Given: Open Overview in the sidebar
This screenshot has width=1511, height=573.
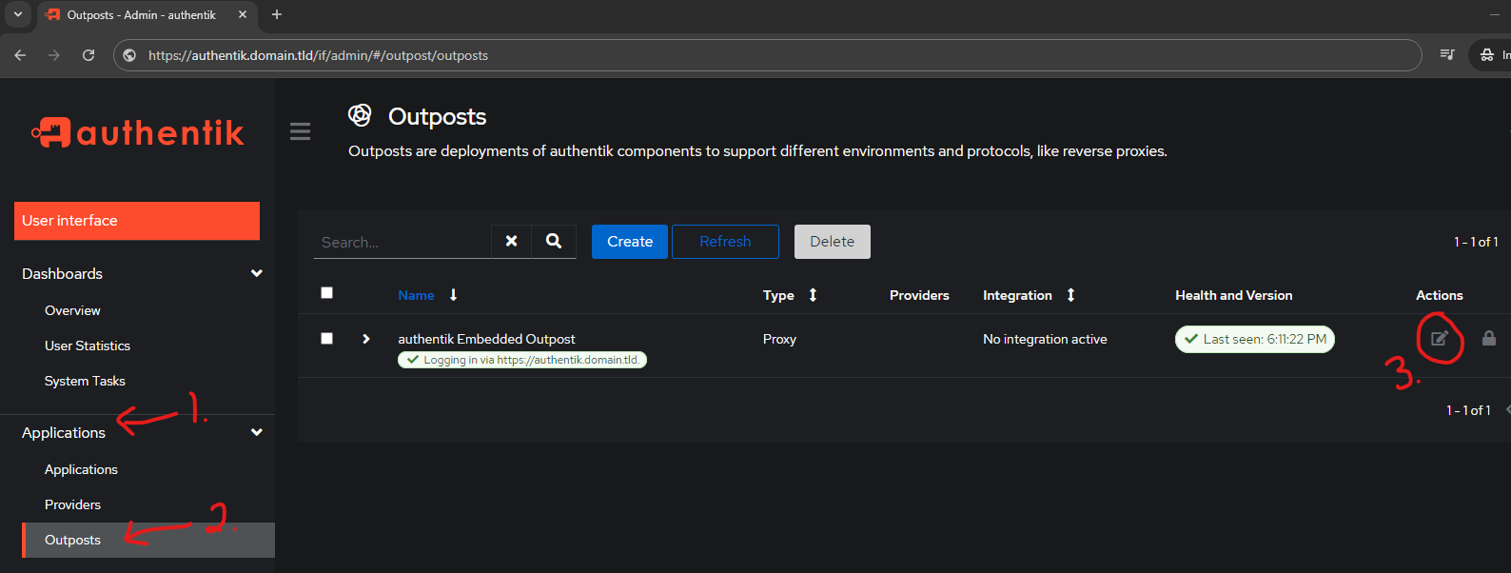Looking at the screenshot, I should pyautogui.click(x=72, y=310).
